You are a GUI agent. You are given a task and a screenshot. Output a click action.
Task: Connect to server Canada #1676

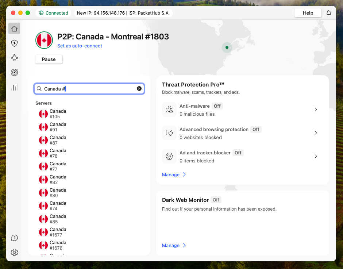point(89,245)
